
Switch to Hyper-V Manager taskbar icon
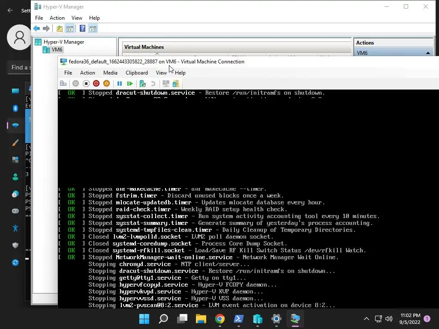(258, 319)
